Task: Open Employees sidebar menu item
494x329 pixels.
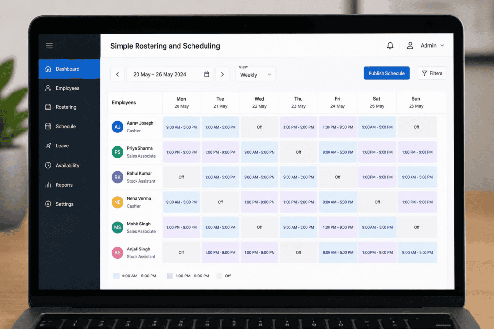Action: click(69, 88)
